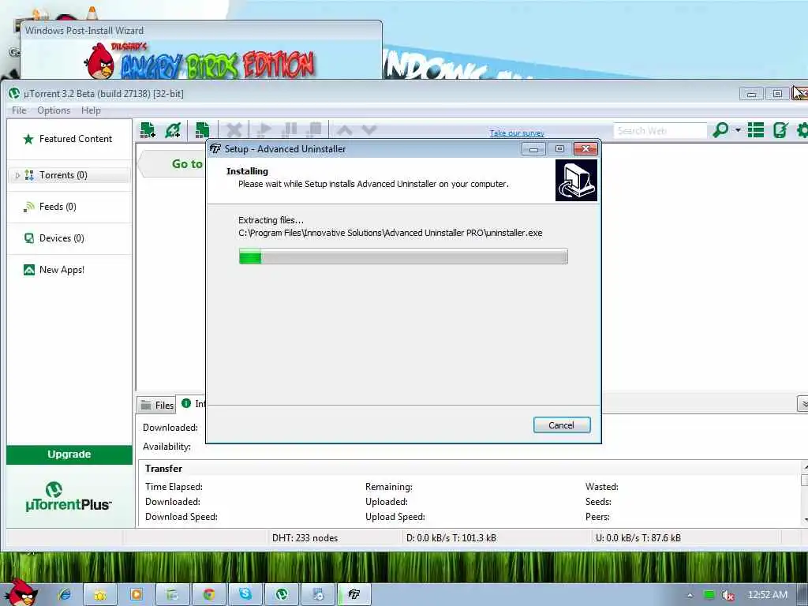Image resolution: width=808 pixels, height=606 pixels.
Task: Click Add Torrent from URL icon
Action: tap(173, 130)
